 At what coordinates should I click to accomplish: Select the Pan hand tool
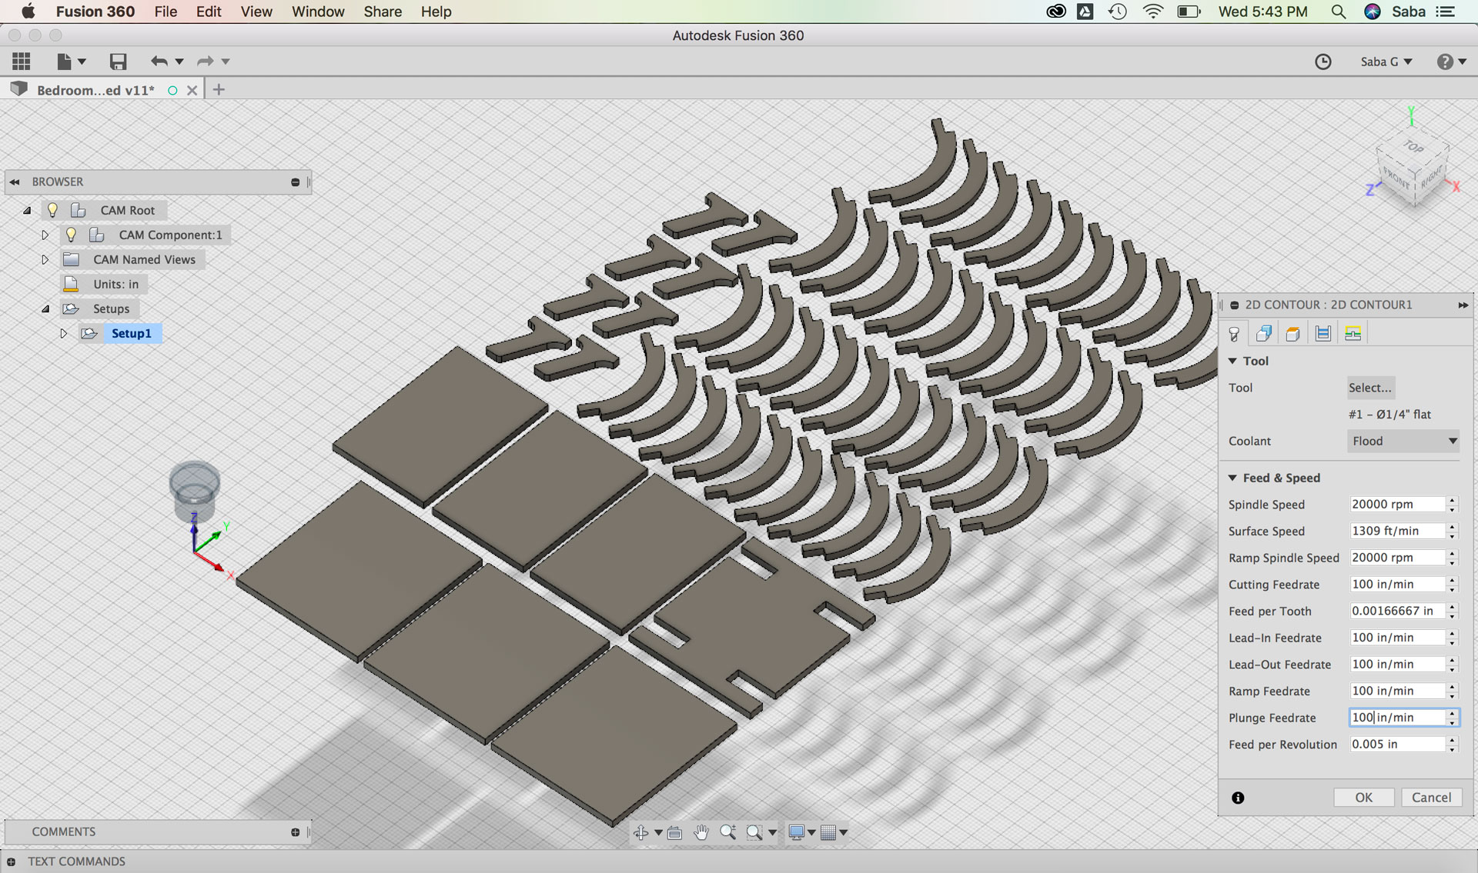click(701, 832)
